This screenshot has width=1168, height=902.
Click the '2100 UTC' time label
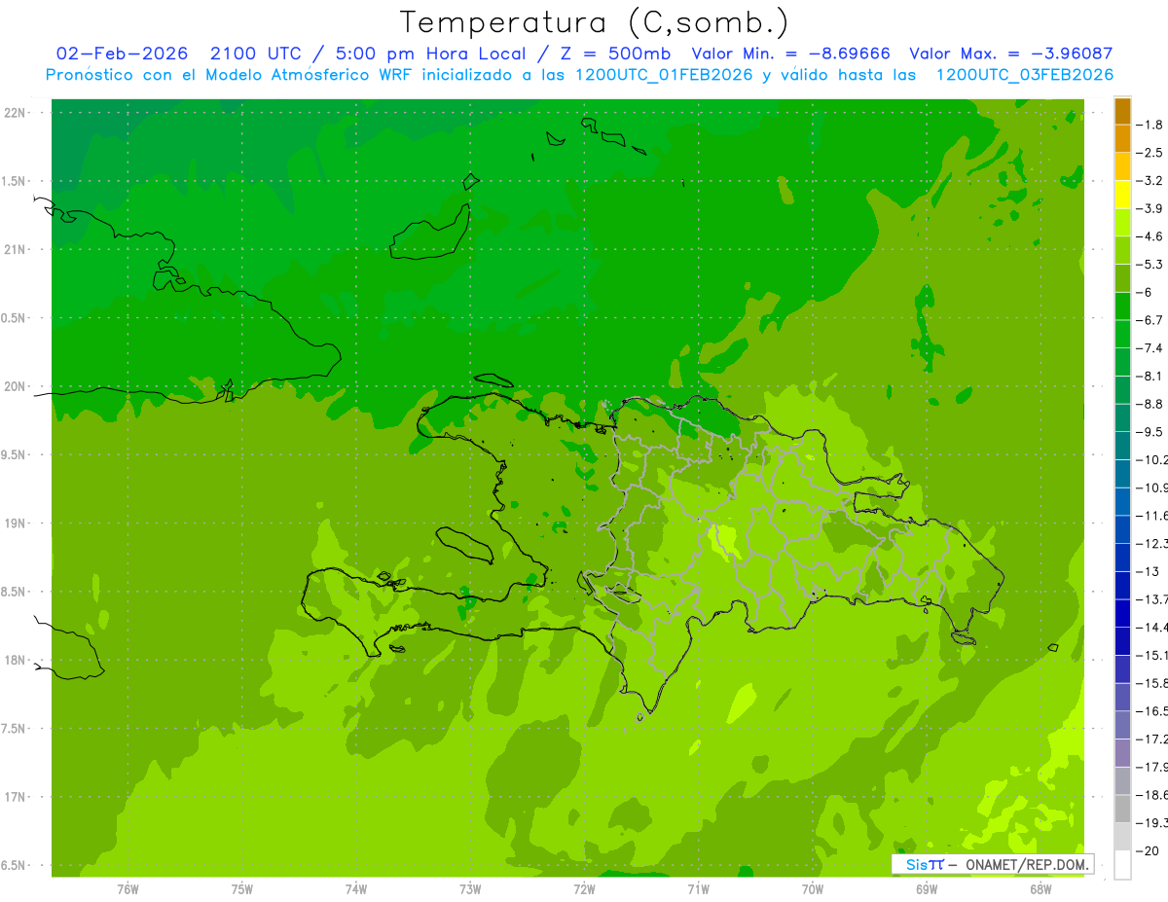pyautogui.click(x=256, y=54)
